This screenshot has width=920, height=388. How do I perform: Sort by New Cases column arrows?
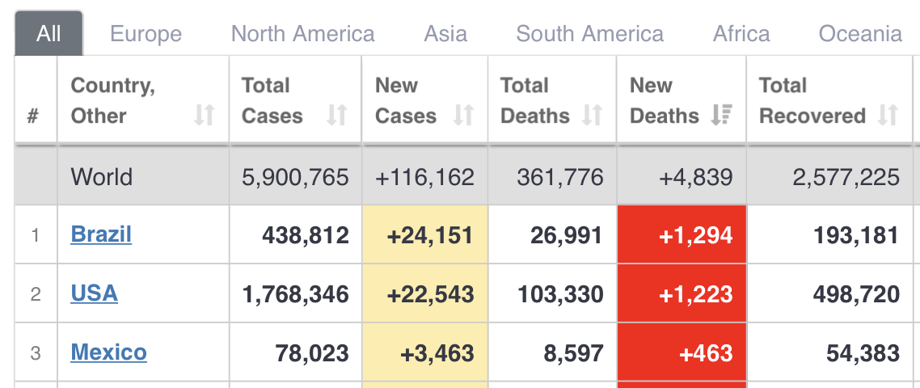[x=463, y=116]
